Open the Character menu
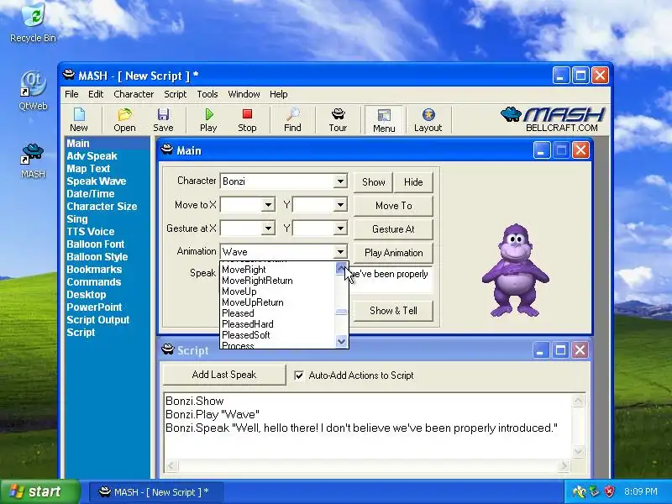 [134, 94]
